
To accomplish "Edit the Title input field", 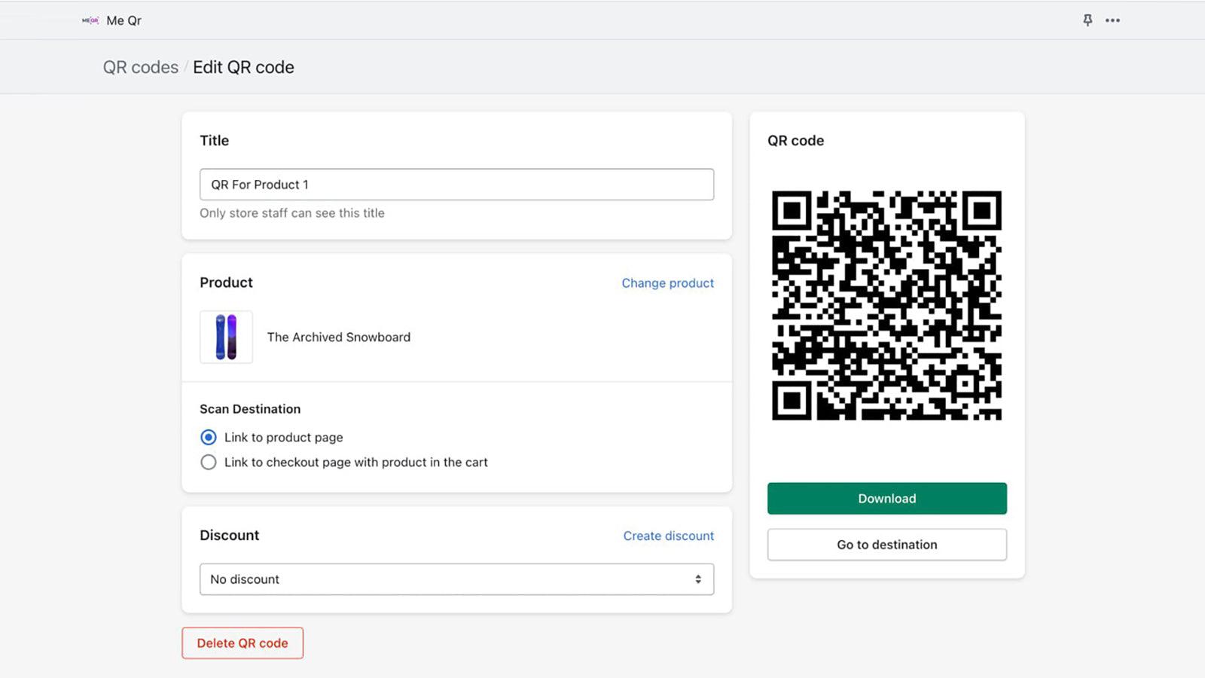I will point(456,185).
